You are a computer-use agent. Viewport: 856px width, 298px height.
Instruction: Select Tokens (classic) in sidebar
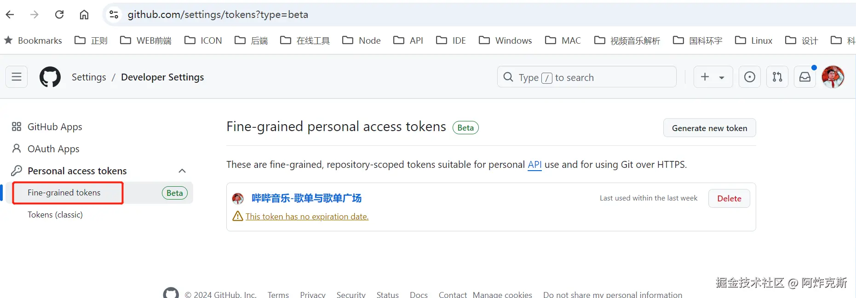pyautogui.click(x=55, y=215)
